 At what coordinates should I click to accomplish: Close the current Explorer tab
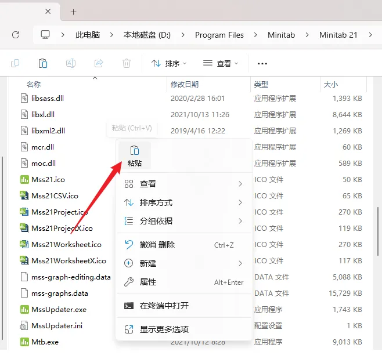[x=48, y=12]
